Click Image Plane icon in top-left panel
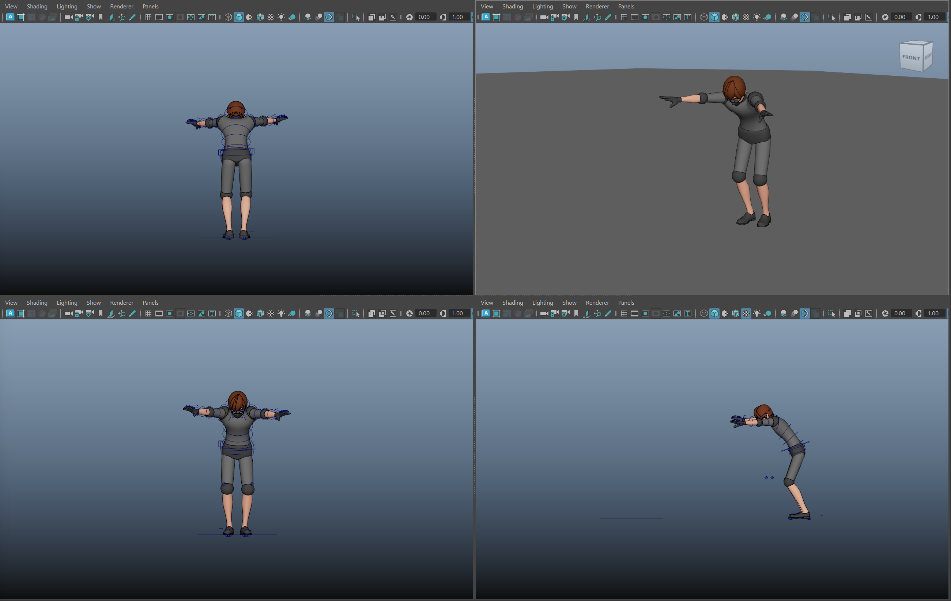This screenshot has height=601, width=951. click(111, 17)
